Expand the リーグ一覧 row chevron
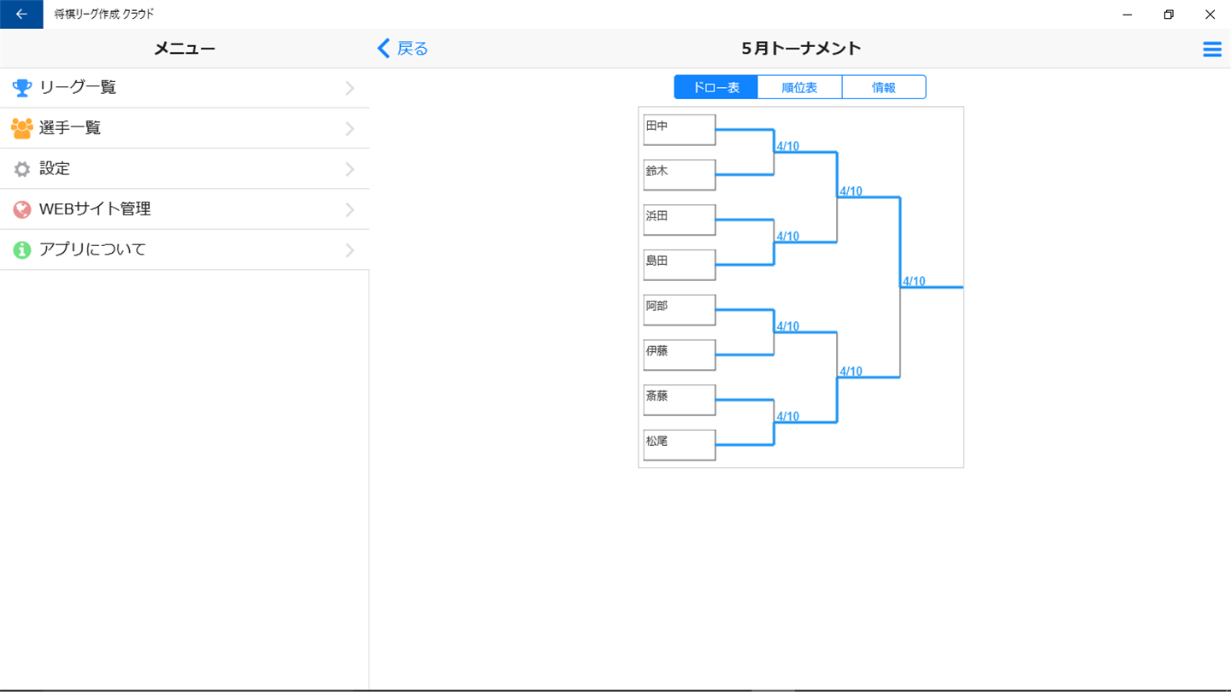This screenshot has width=1231, height=692. 350,88
